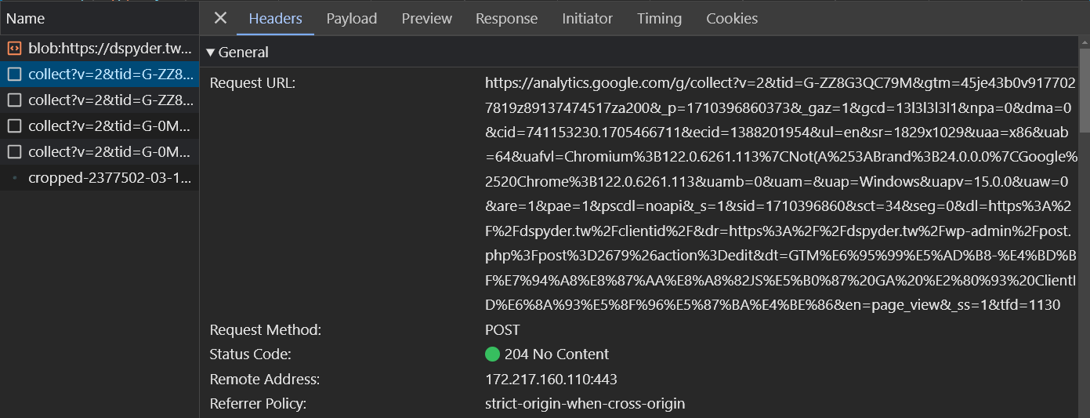1090x418 pixels.
Task: Click the Referrer Policy label
Action: [258, 405]
